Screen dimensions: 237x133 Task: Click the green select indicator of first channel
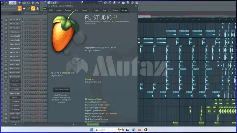point(22,20)
